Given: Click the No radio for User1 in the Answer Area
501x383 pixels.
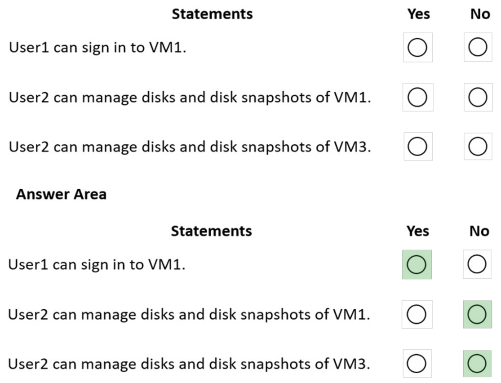Looking at the screenshot, I should click(x=477, y=265).
